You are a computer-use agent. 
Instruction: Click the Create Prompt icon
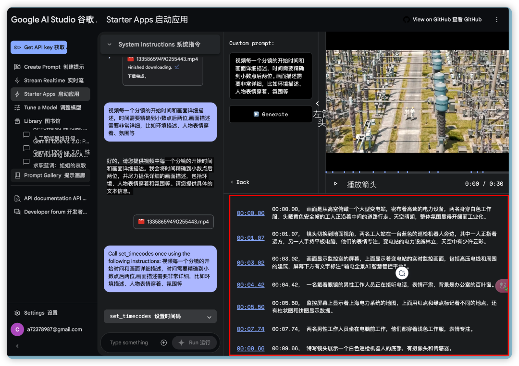tap(17, 67)
